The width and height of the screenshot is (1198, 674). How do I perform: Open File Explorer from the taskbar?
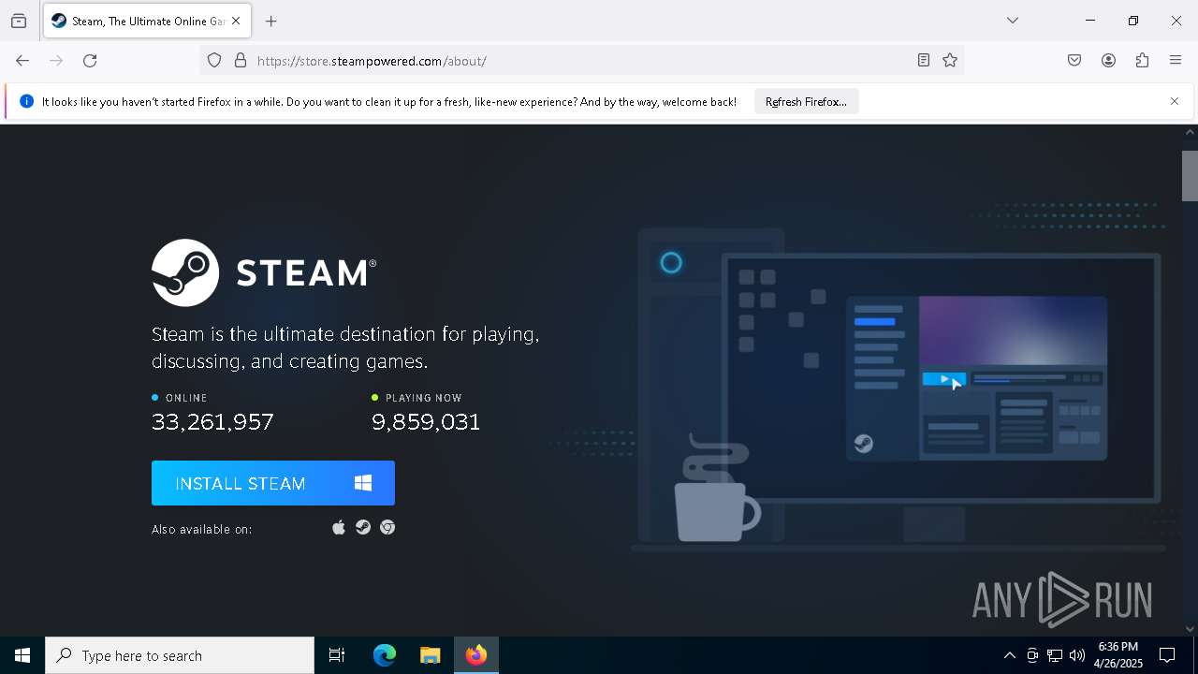(430, 655)
